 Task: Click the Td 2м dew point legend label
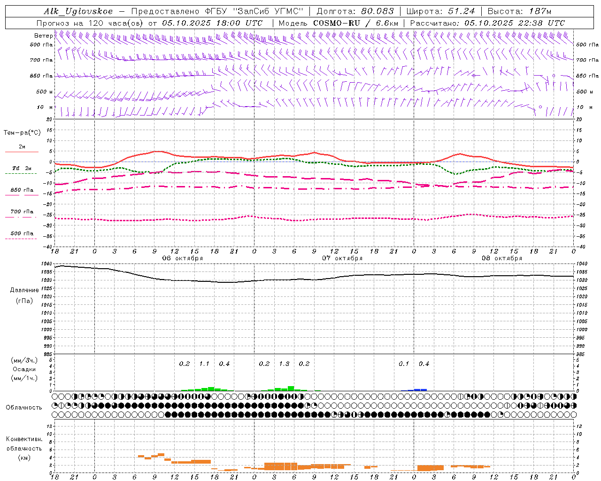22,168
